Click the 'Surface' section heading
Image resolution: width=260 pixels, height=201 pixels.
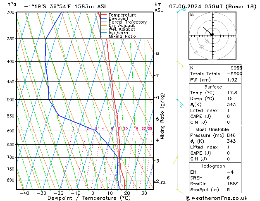point(213,87)
